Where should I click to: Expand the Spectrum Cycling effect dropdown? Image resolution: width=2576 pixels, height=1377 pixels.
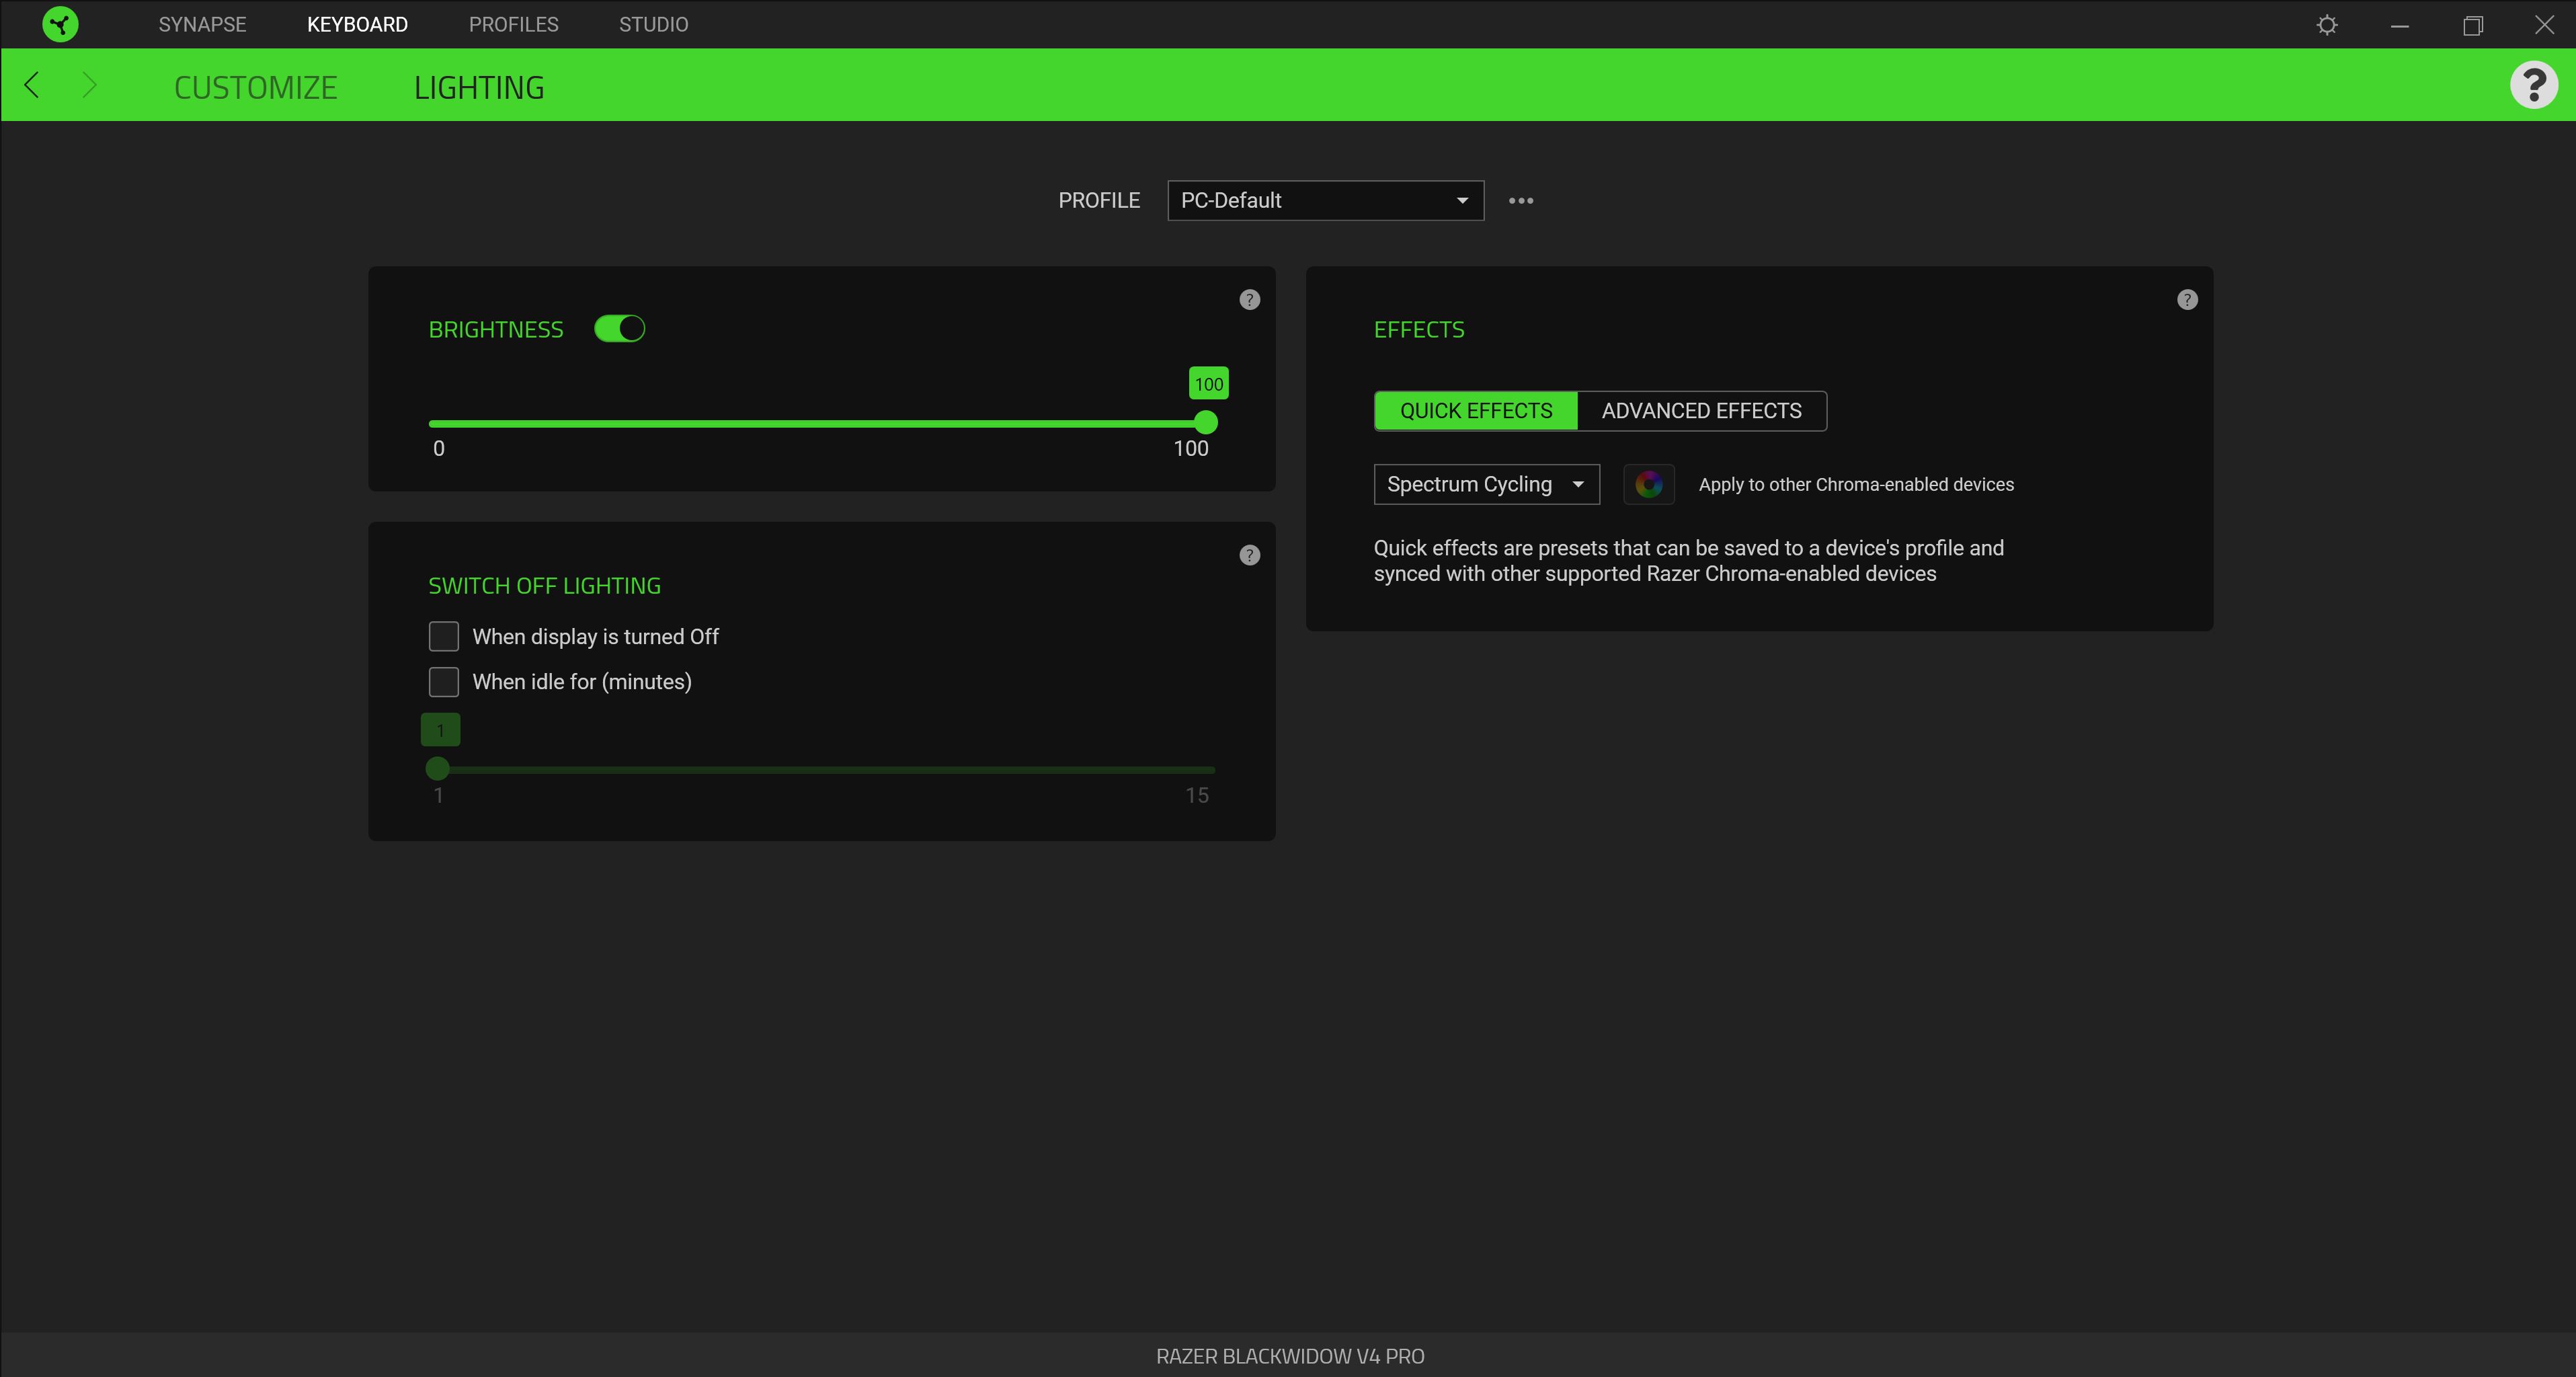[x=1485, y=485]
